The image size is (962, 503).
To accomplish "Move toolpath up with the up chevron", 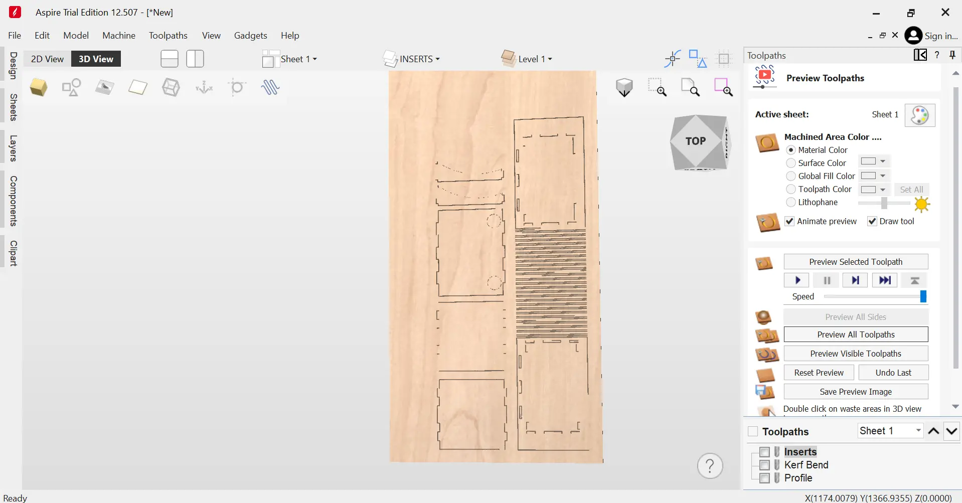I will coord(933,431).
